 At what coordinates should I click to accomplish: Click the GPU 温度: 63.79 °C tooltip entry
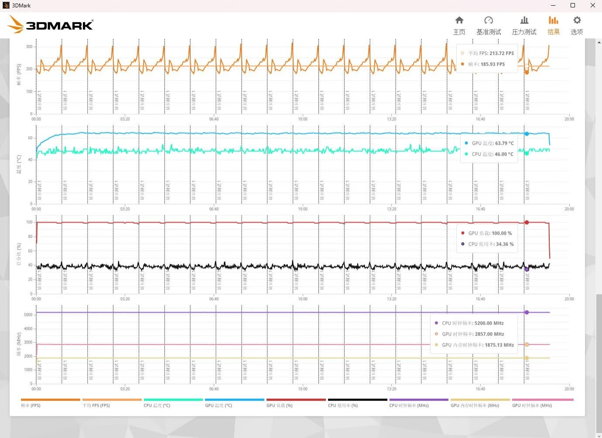coord(489,143)
